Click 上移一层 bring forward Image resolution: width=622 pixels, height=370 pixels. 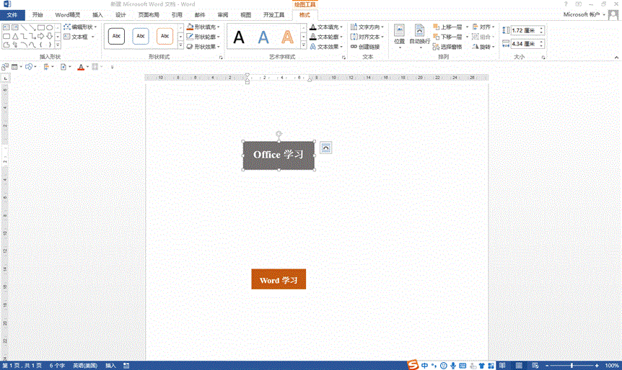tap(451, 27)
